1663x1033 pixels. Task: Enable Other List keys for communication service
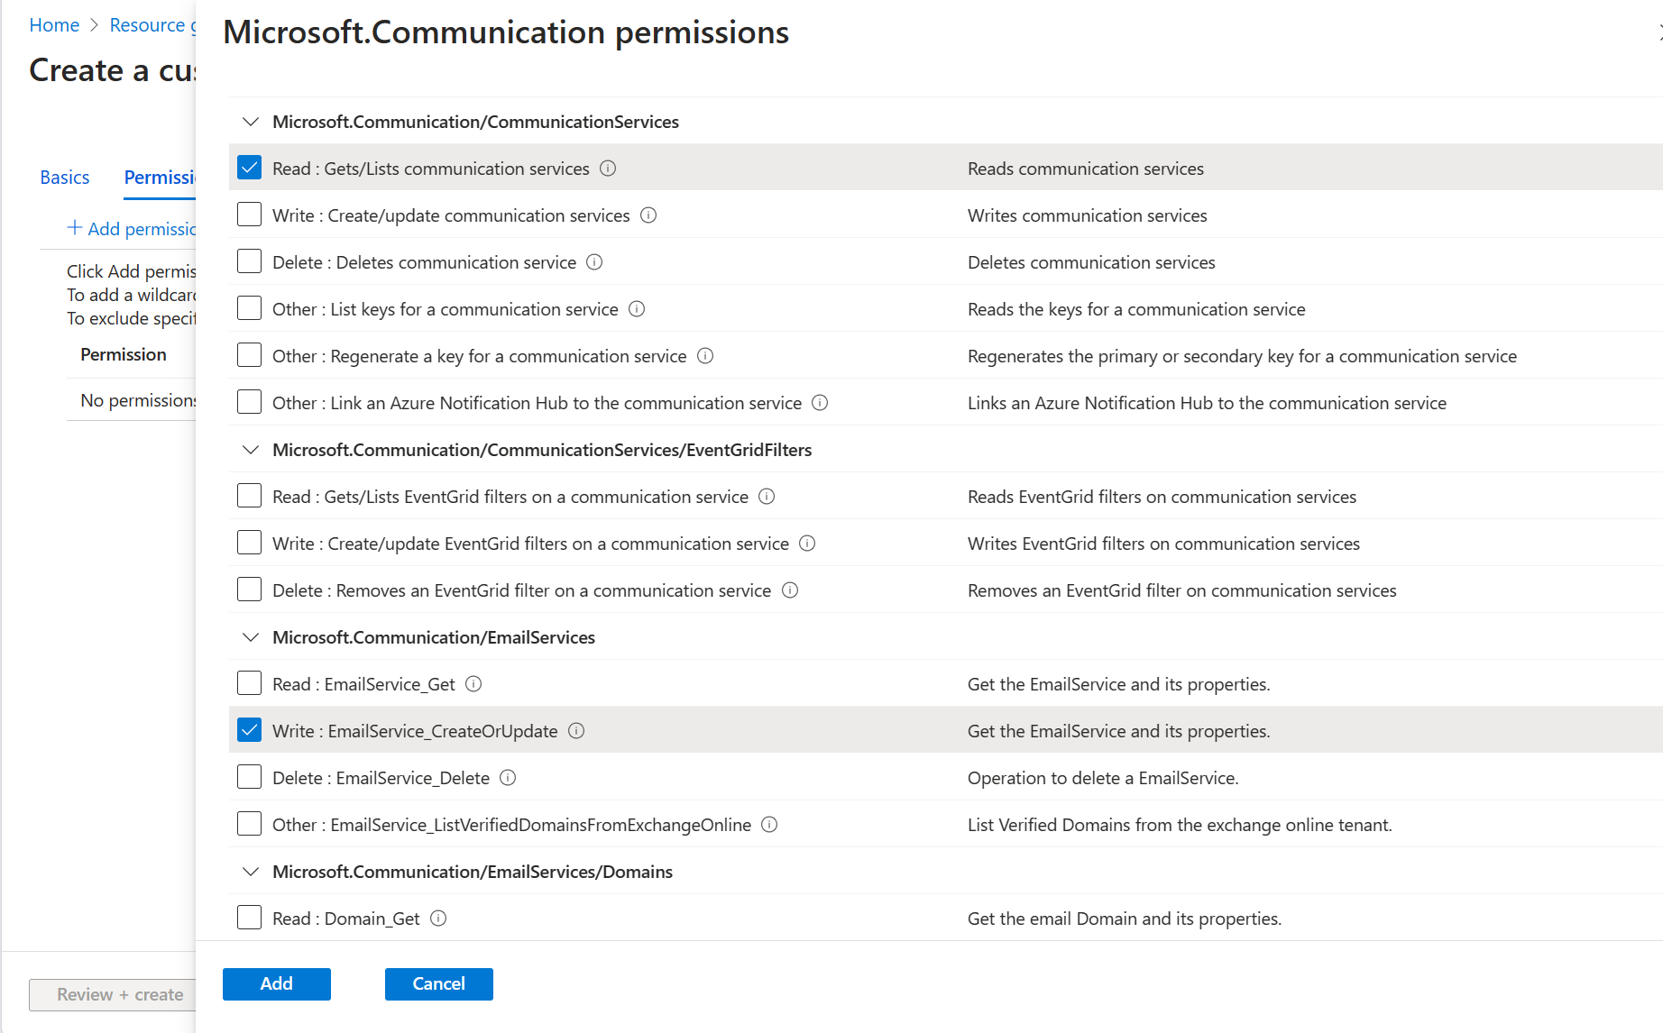[x=249, y=308]
